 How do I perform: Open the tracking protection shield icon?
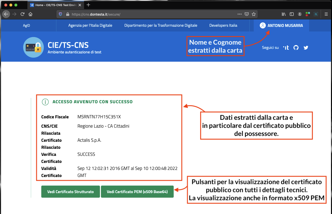point(60,14)
